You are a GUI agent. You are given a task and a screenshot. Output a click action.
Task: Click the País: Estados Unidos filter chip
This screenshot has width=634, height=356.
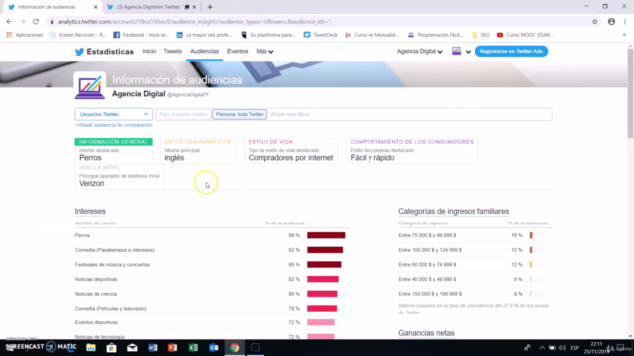183,114
